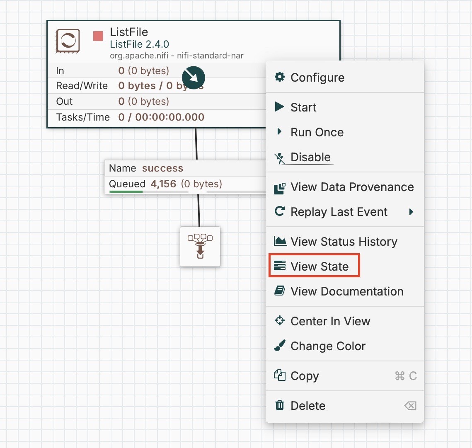Select Run Once menu entry
Screen dimensions: 472x448
(x=345, y=132)
